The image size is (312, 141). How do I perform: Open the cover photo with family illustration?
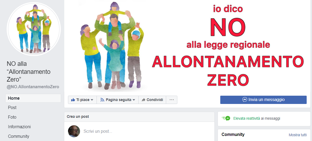point(187,47)
